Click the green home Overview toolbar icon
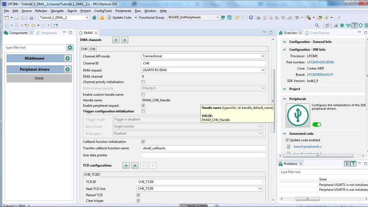368x207 pixels. pos(94,18)
